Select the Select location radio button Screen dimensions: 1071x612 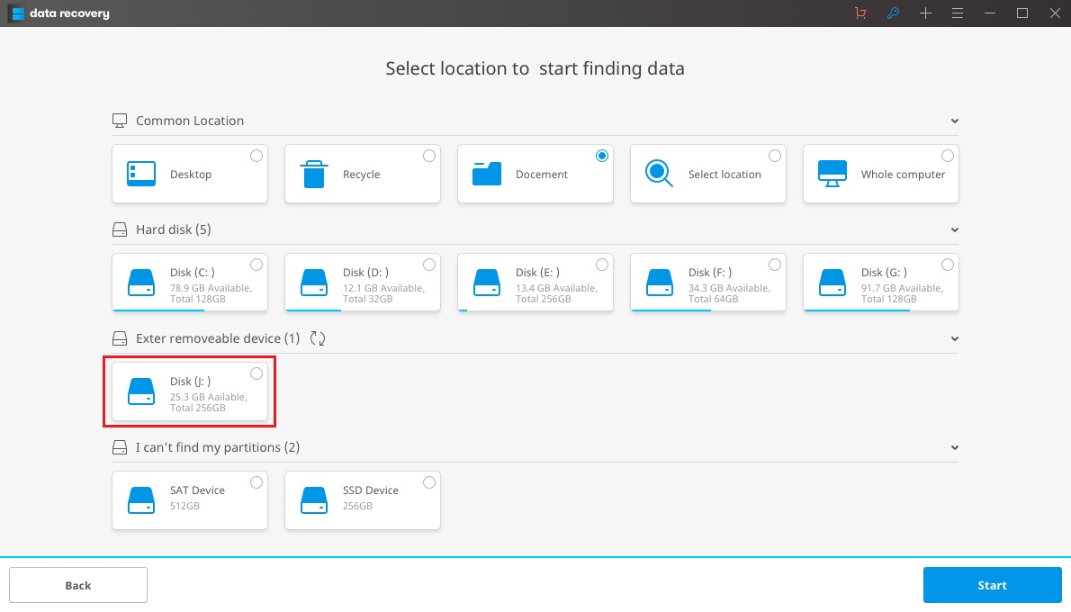(x=775, y=156)
